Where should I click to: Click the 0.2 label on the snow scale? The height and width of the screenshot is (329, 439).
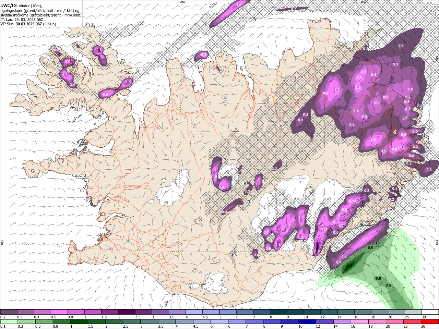[3, 317]
